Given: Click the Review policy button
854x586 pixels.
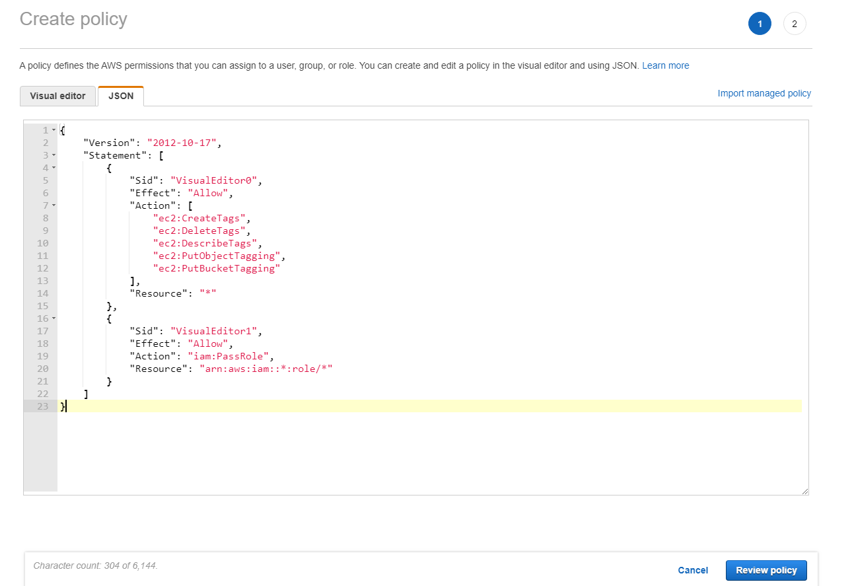Looking at the screenshot, I should (x=766, y=570).
